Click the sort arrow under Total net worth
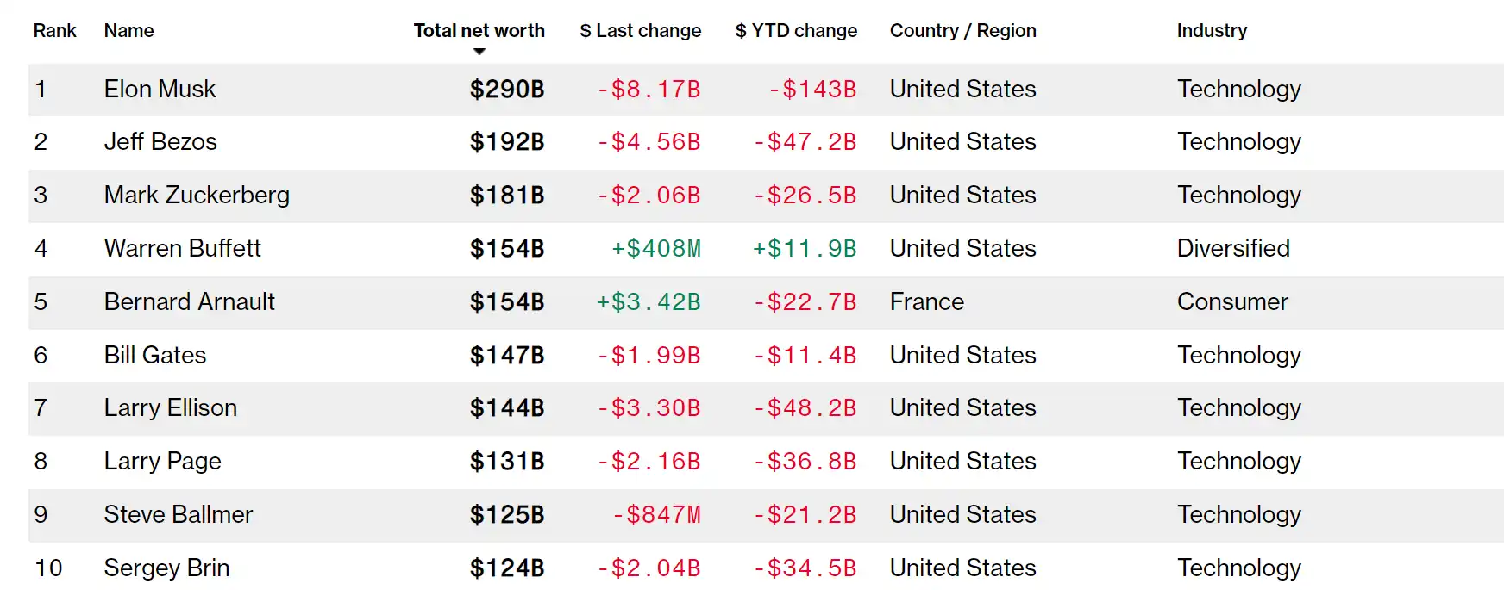This screenshot has width=1504, height=590. click(x=479, y=52)
